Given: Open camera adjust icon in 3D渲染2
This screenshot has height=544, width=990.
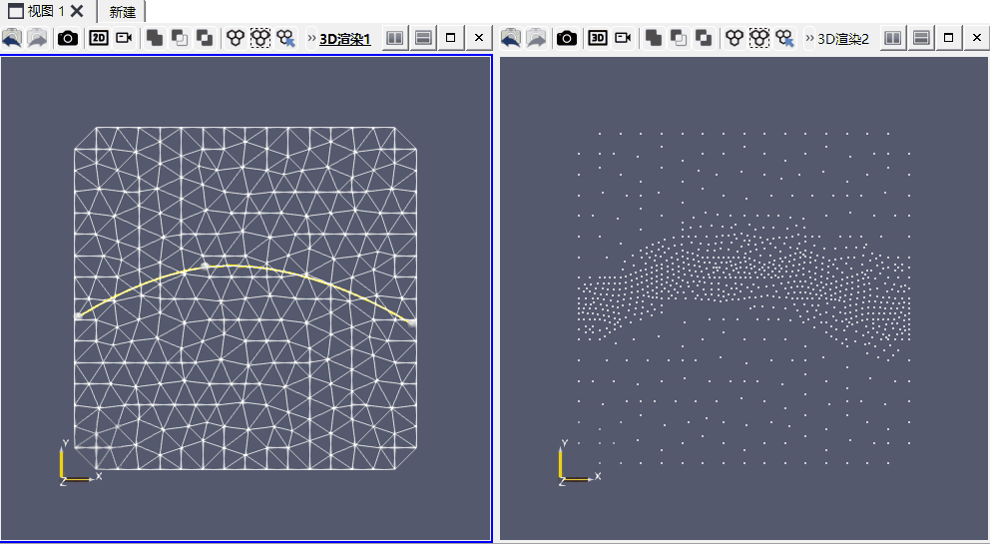Looking at the screenshot, I should pos(623,38).
